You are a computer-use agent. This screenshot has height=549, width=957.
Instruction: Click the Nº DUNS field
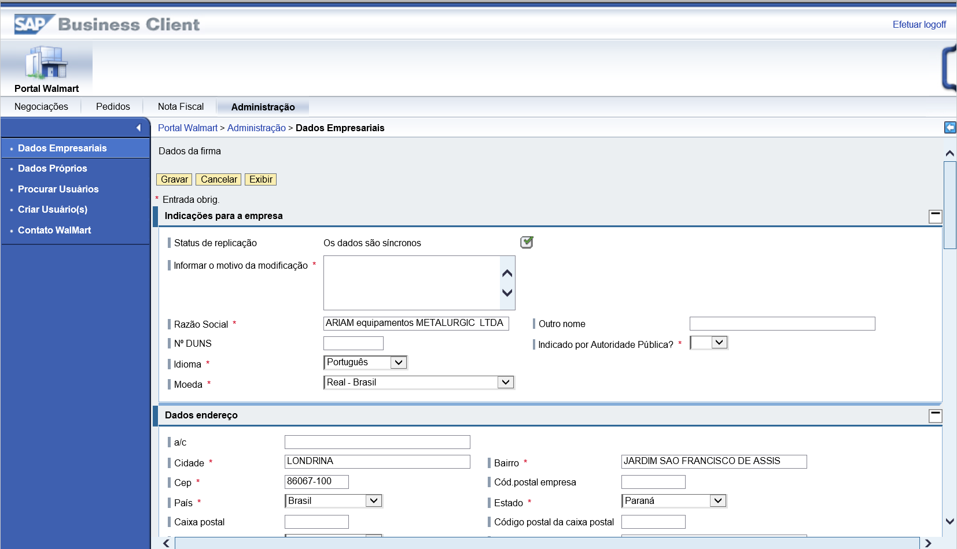354,343
